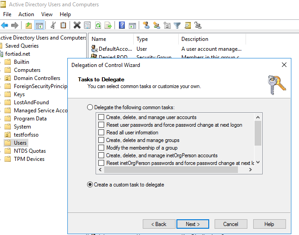Select the testforfsso tree node
The image size is (299, 235).
coord(26,135)
